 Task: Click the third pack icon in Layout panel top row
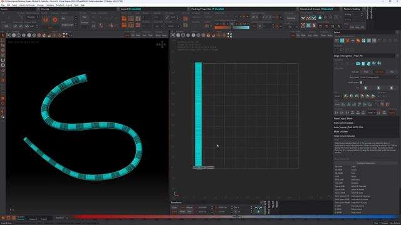coord(138,18)
